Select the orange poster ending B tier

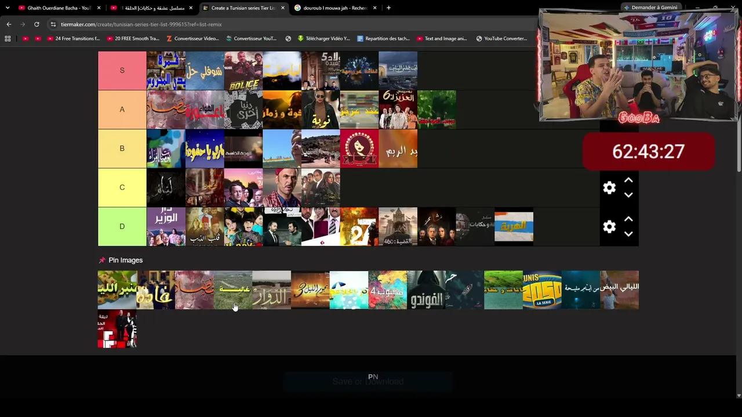398,148
